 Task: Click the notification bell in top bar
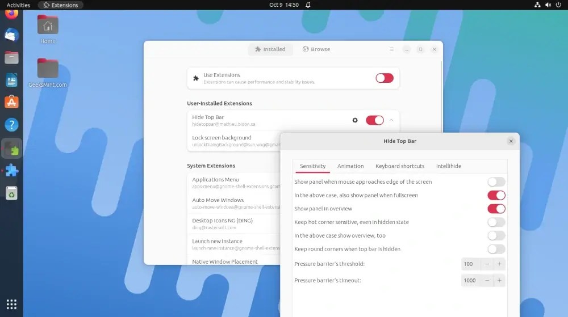[x=308, y=5]
